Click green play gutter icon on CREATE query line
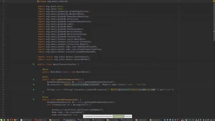 coord(34,84)
